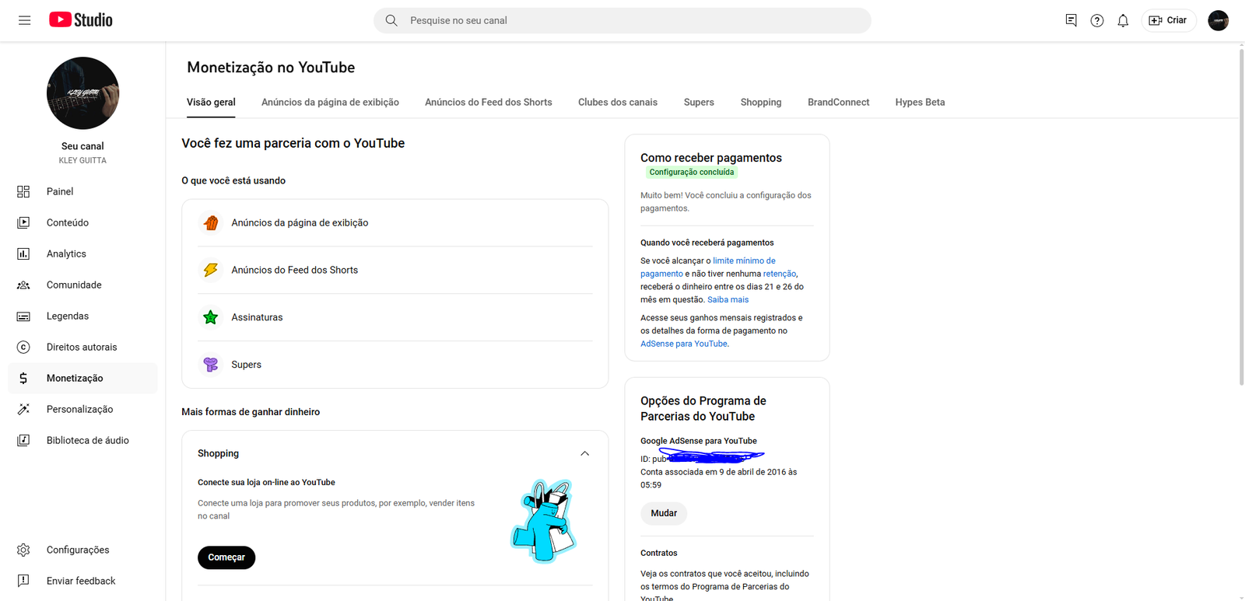Select the Assinaturas row text
The image size is (1245, 601).
pos(257,317)
